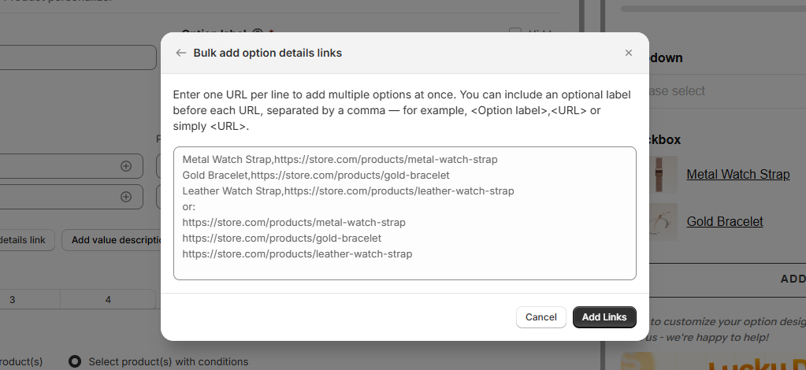Click the plus icon in the second value row
Screen dimensions: 806x370
[x=126, y=197]
